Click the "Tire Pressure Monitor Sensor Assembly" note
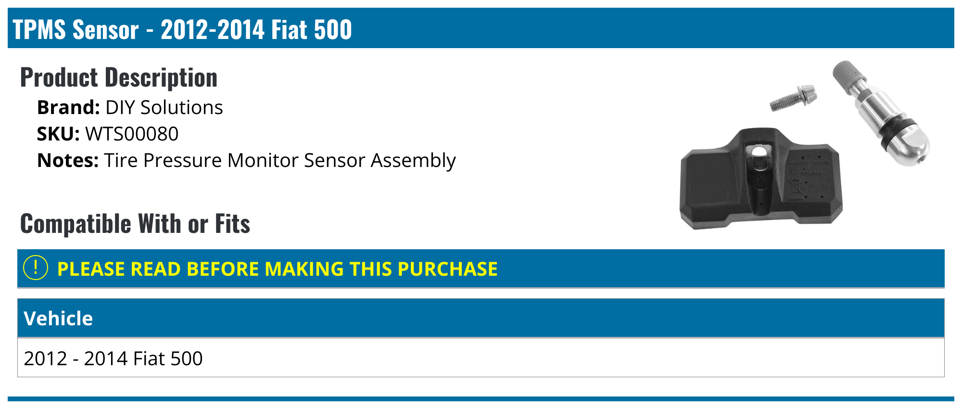Image resolution: width=962 pixels, height=409 pixels. [280, 161]
